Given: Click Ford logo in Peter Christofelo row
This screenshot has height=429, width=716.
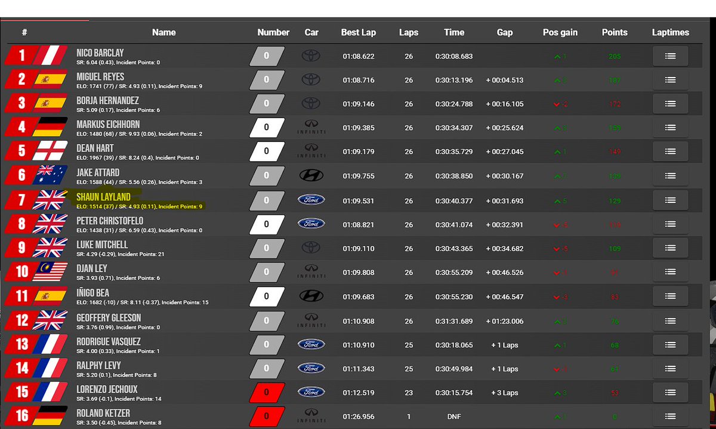Looking at the screenshot, I should pos(311,224).
